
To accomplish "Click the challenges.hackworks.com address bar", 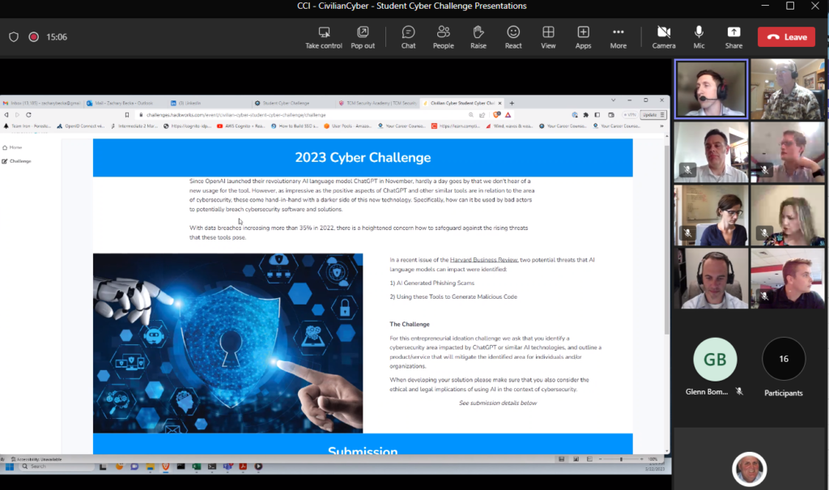I will pyautogui.click(x=301, y=115).
